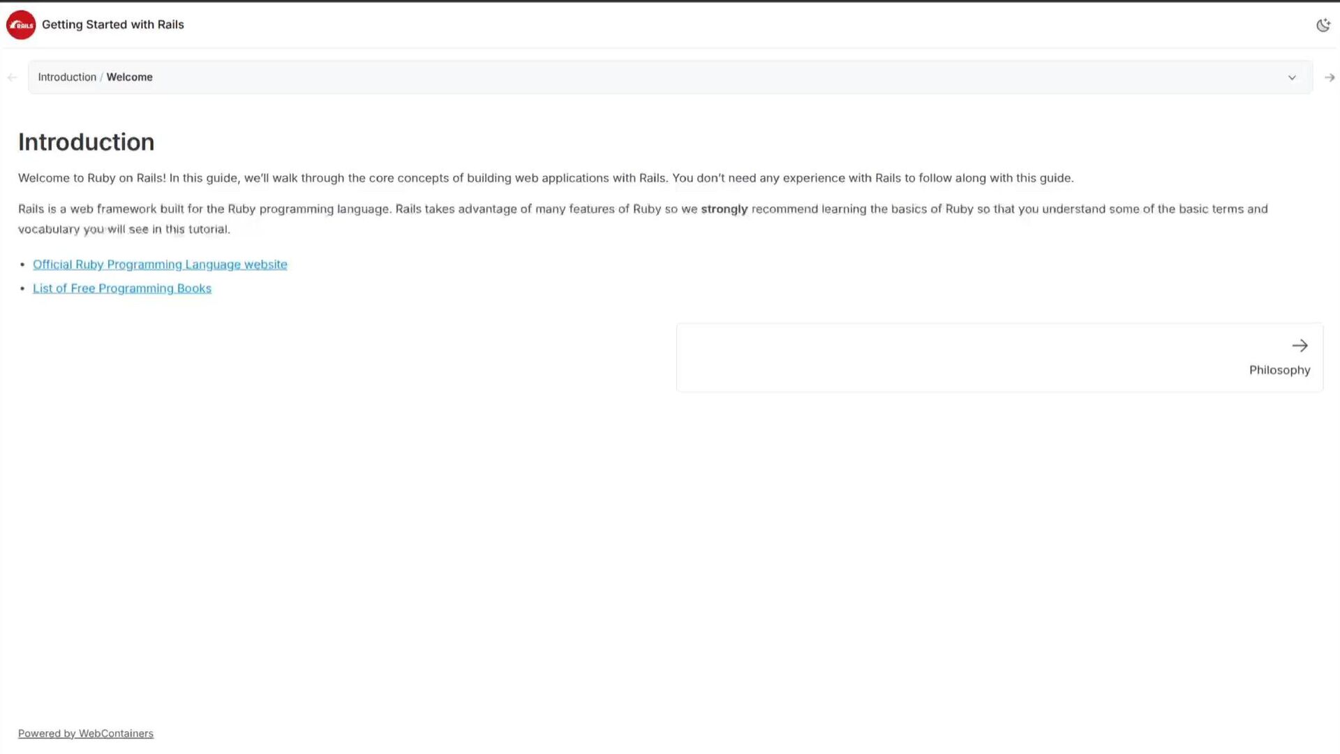Click the Philosophy label text
1340x754 pixels.
1279,370
